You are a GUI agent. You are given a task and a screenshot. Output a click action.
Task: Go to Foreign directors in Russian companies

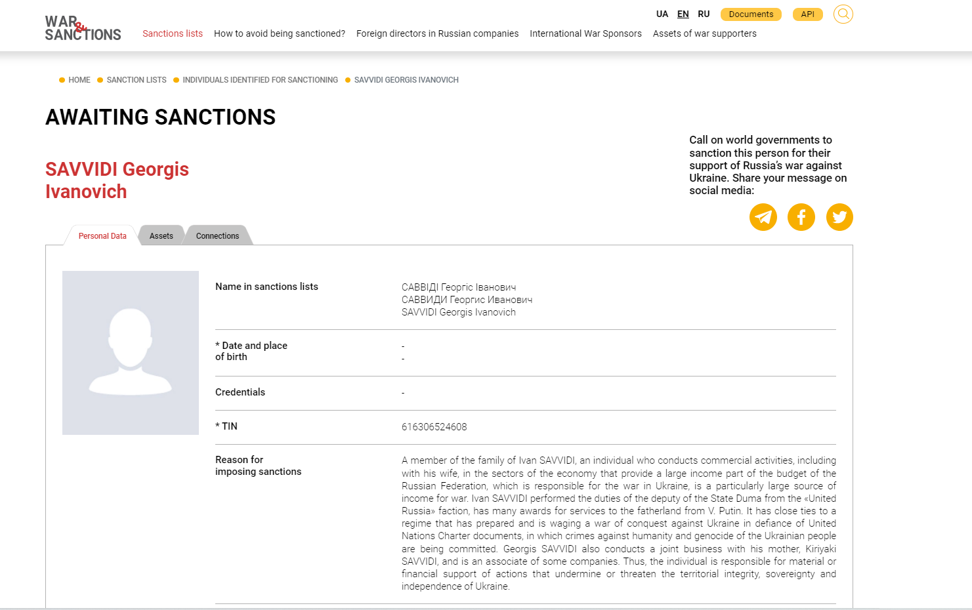click(x=437, y=33)
